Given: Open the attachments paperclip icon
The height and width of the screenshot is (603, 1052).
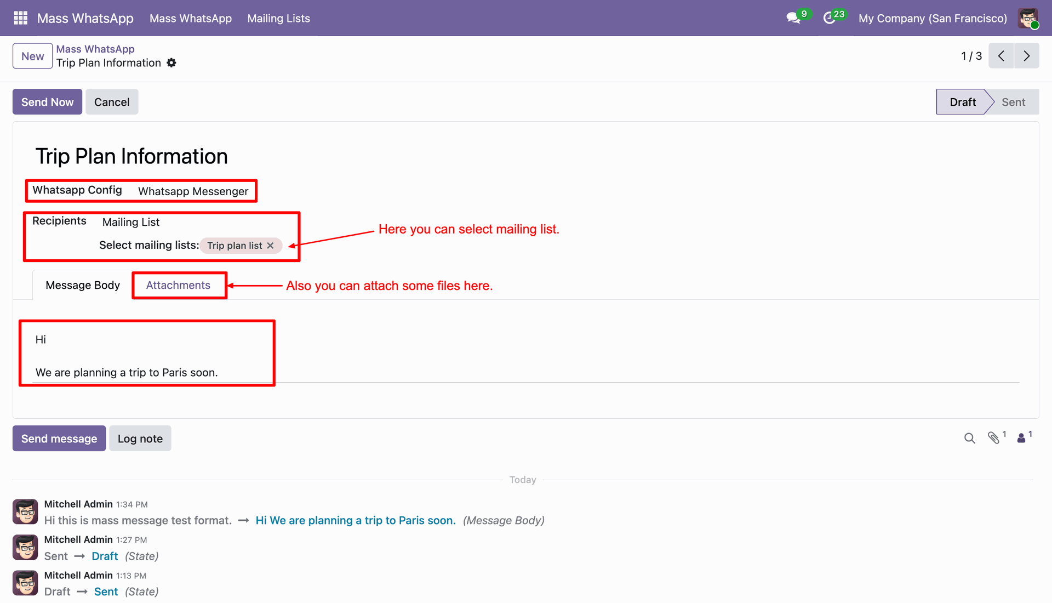Looking at the screenshot, I should (994, 438).
